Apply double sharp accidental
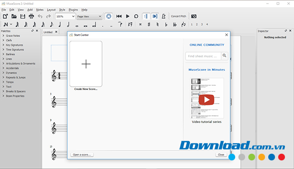 click(x=140, y=24)
